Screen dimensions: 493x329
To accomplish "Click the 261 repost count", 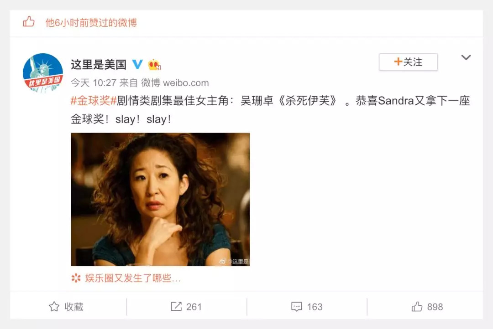I will [194, 307].
